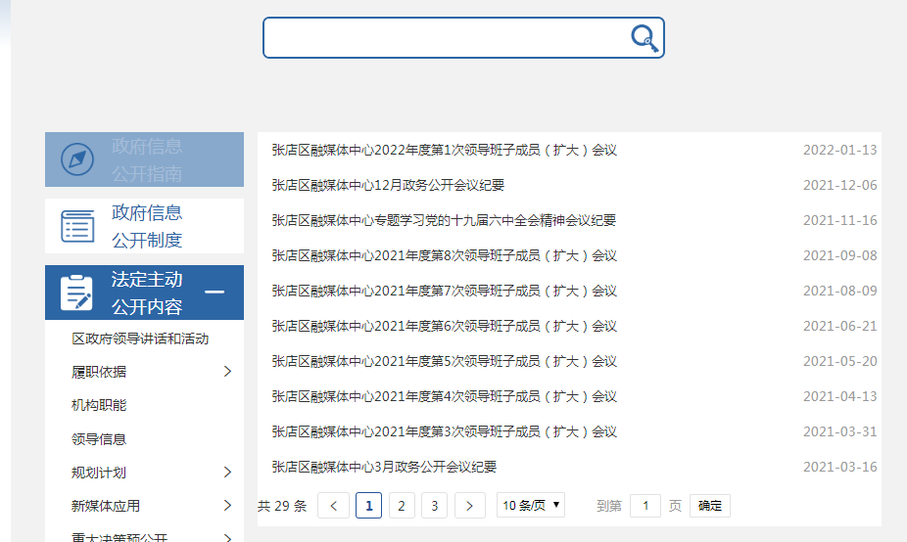Screen dimensions: 907x542
Task: Click the 确定 page jump button
Action: 710,506
